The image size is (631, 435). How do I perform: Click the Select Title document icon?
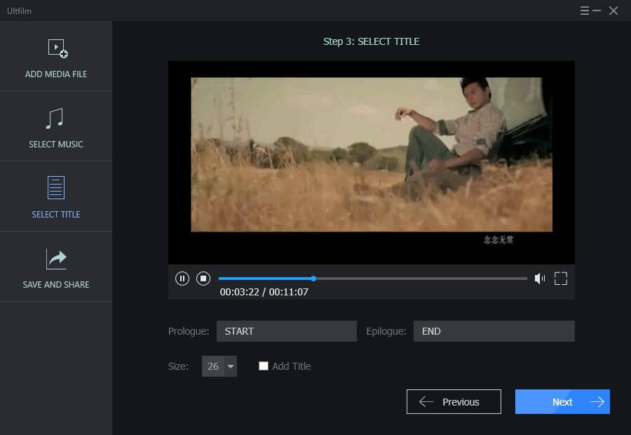tap(56, 188)
